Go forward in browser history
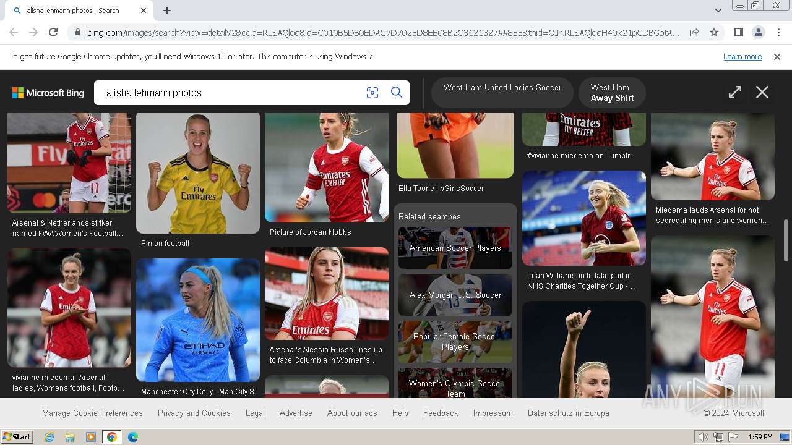Viewport: 792px width, 445px height. click(x=33, y=32)
